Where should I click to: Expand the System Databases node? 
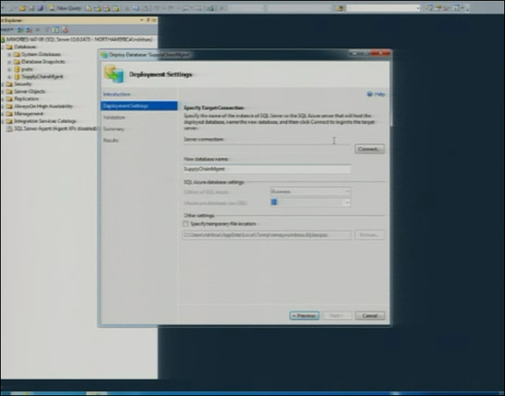[x=9, y=54]
